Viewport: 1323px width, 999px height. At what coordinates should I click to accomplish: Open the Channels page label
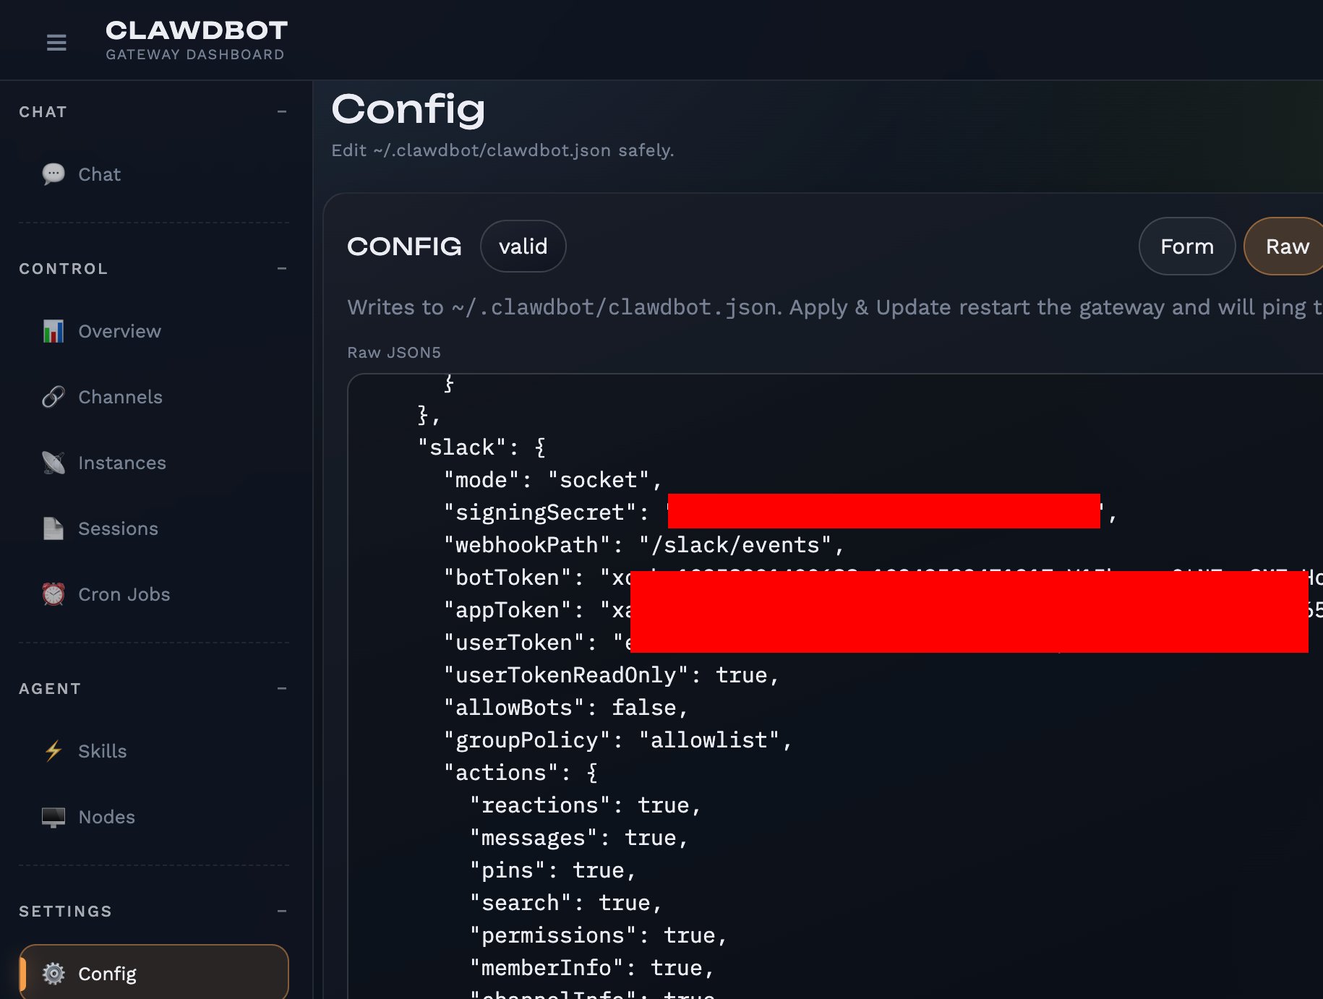pyautogui.click(x=121, y=397)
